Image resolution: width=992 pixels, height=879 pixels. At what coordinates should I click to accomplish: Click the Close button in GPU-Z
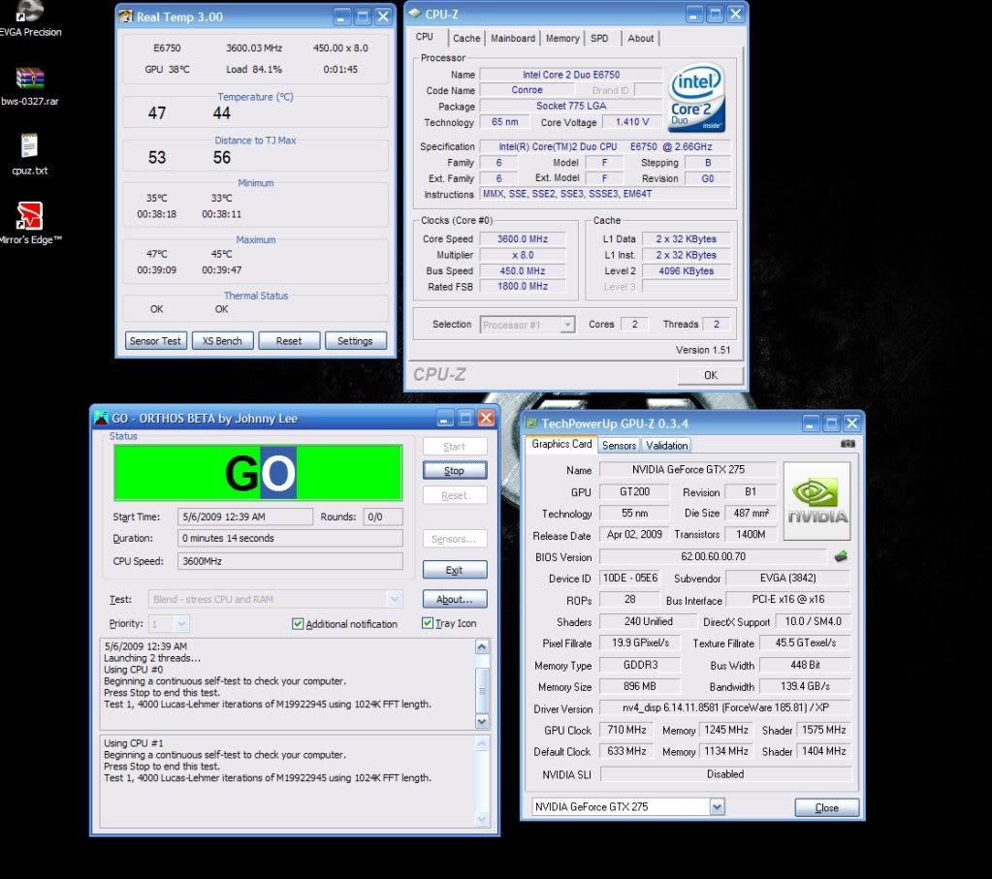pos(827,807)
